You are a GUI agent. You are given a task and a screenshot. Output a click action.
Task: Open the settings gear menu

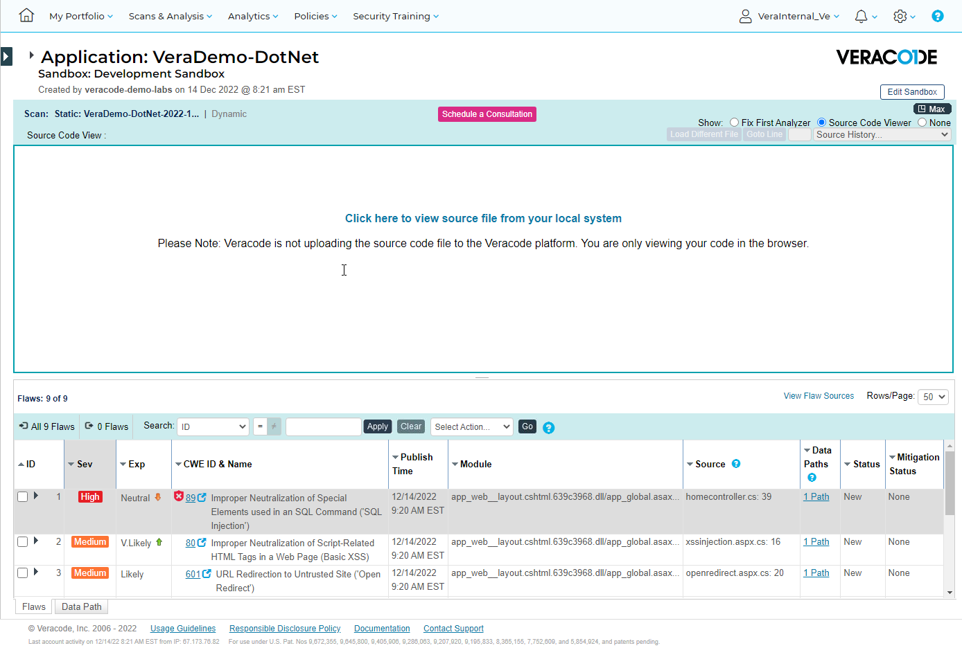click(900, 16)
